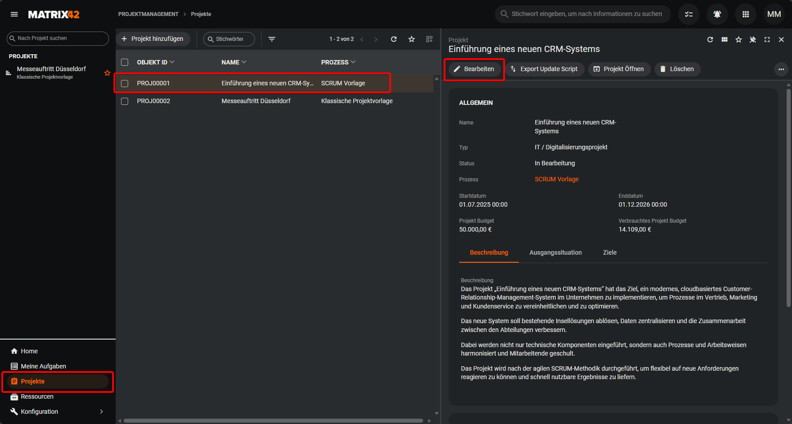This screenshot has width=792, height=424.
Task: Unpin the project detail panel
Action: (752, 40)
